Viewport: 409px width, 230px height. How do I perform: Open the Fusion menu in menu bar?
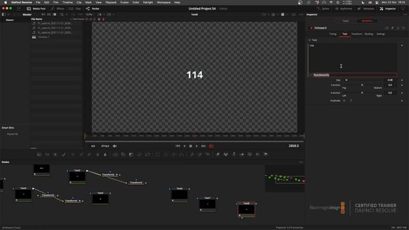pyautogui.click(x=125, y=3)
